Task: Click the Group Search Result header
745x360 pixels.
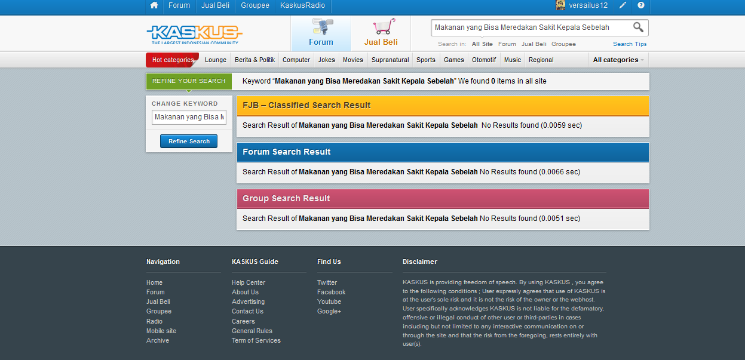Action: tap(443, 199)
